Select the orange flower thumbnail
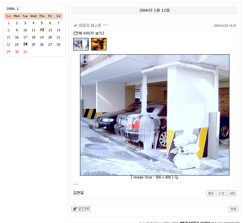The width and height of the screenshot is (244, 223). [99, 44]
